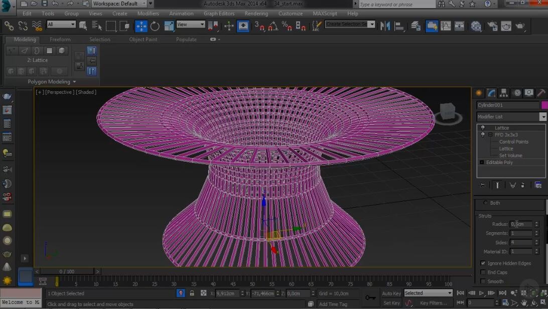The height and width of the screenshot is (309, 548).
Task: Open the Modifiers menu
Action: [148, 14]
